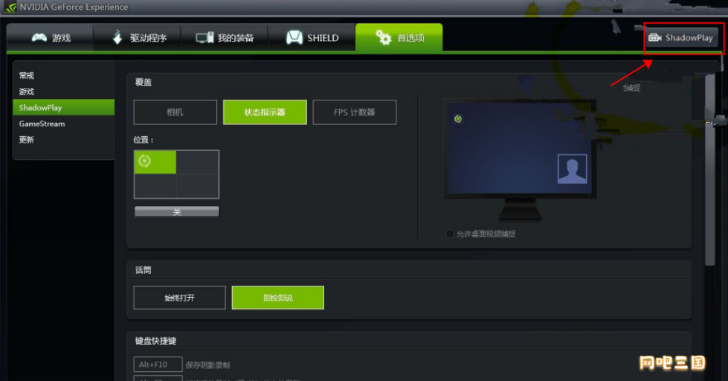This screenshot has width=728, height=381.
Task: Click the preferences gears icon
Action: (x=384, y=37)
